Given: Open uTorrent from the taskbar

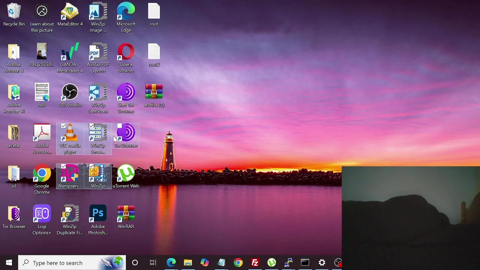Looking at the screenshot, I should [x=272, y=262].
